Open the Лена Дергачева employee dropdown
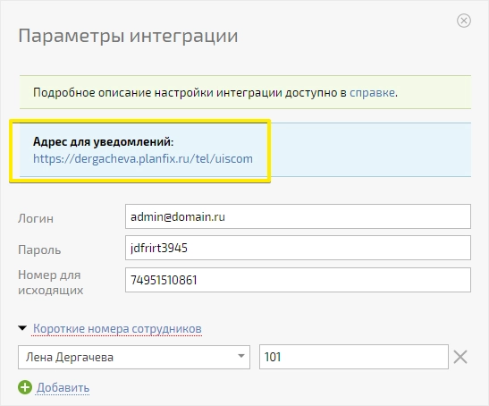Viewport: 489px width, 406px height. [x=134, y=357]
